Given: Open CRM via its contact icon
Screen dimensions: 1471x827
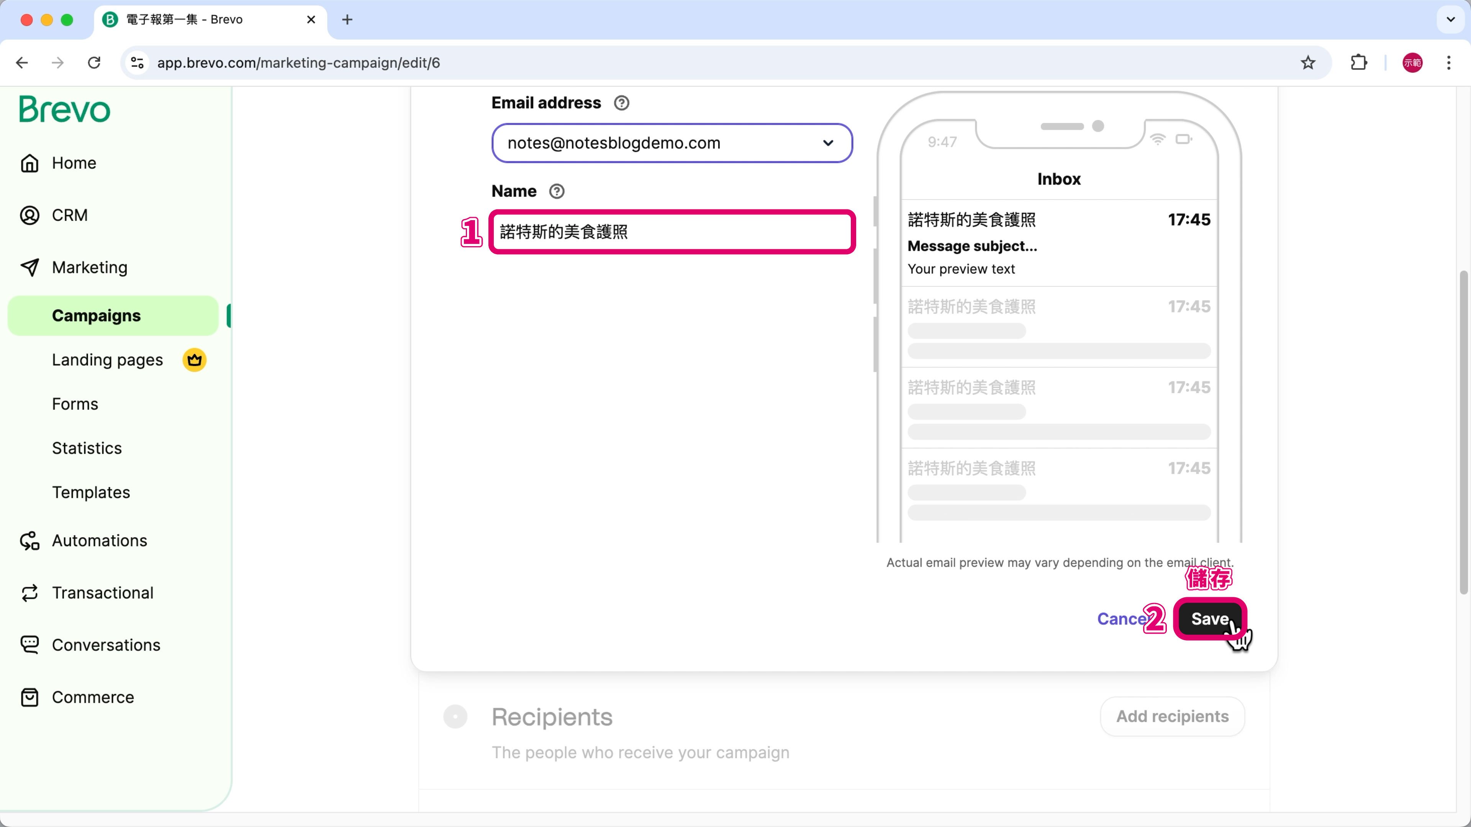Looking at the screenshot, I should pyautogui.click(x=30, y=215).
